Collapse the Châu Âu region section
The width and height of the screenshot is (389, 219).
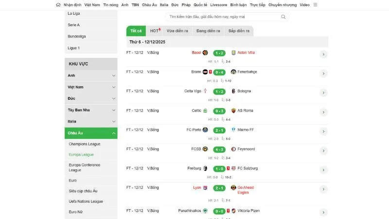point(114,133)
